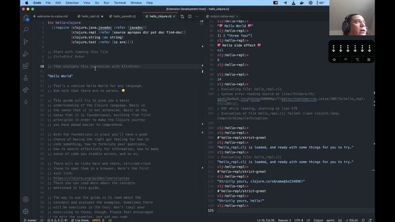395x222 pixels.
Task: Click the notifications bell in status bar
Action: [370, 220]
